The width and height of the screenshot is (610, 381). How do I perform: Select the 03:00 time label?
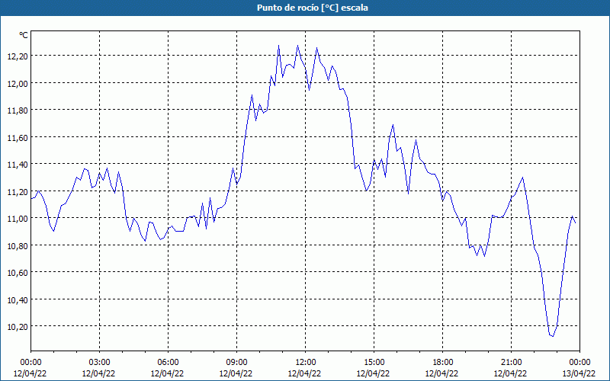(99, 363)
